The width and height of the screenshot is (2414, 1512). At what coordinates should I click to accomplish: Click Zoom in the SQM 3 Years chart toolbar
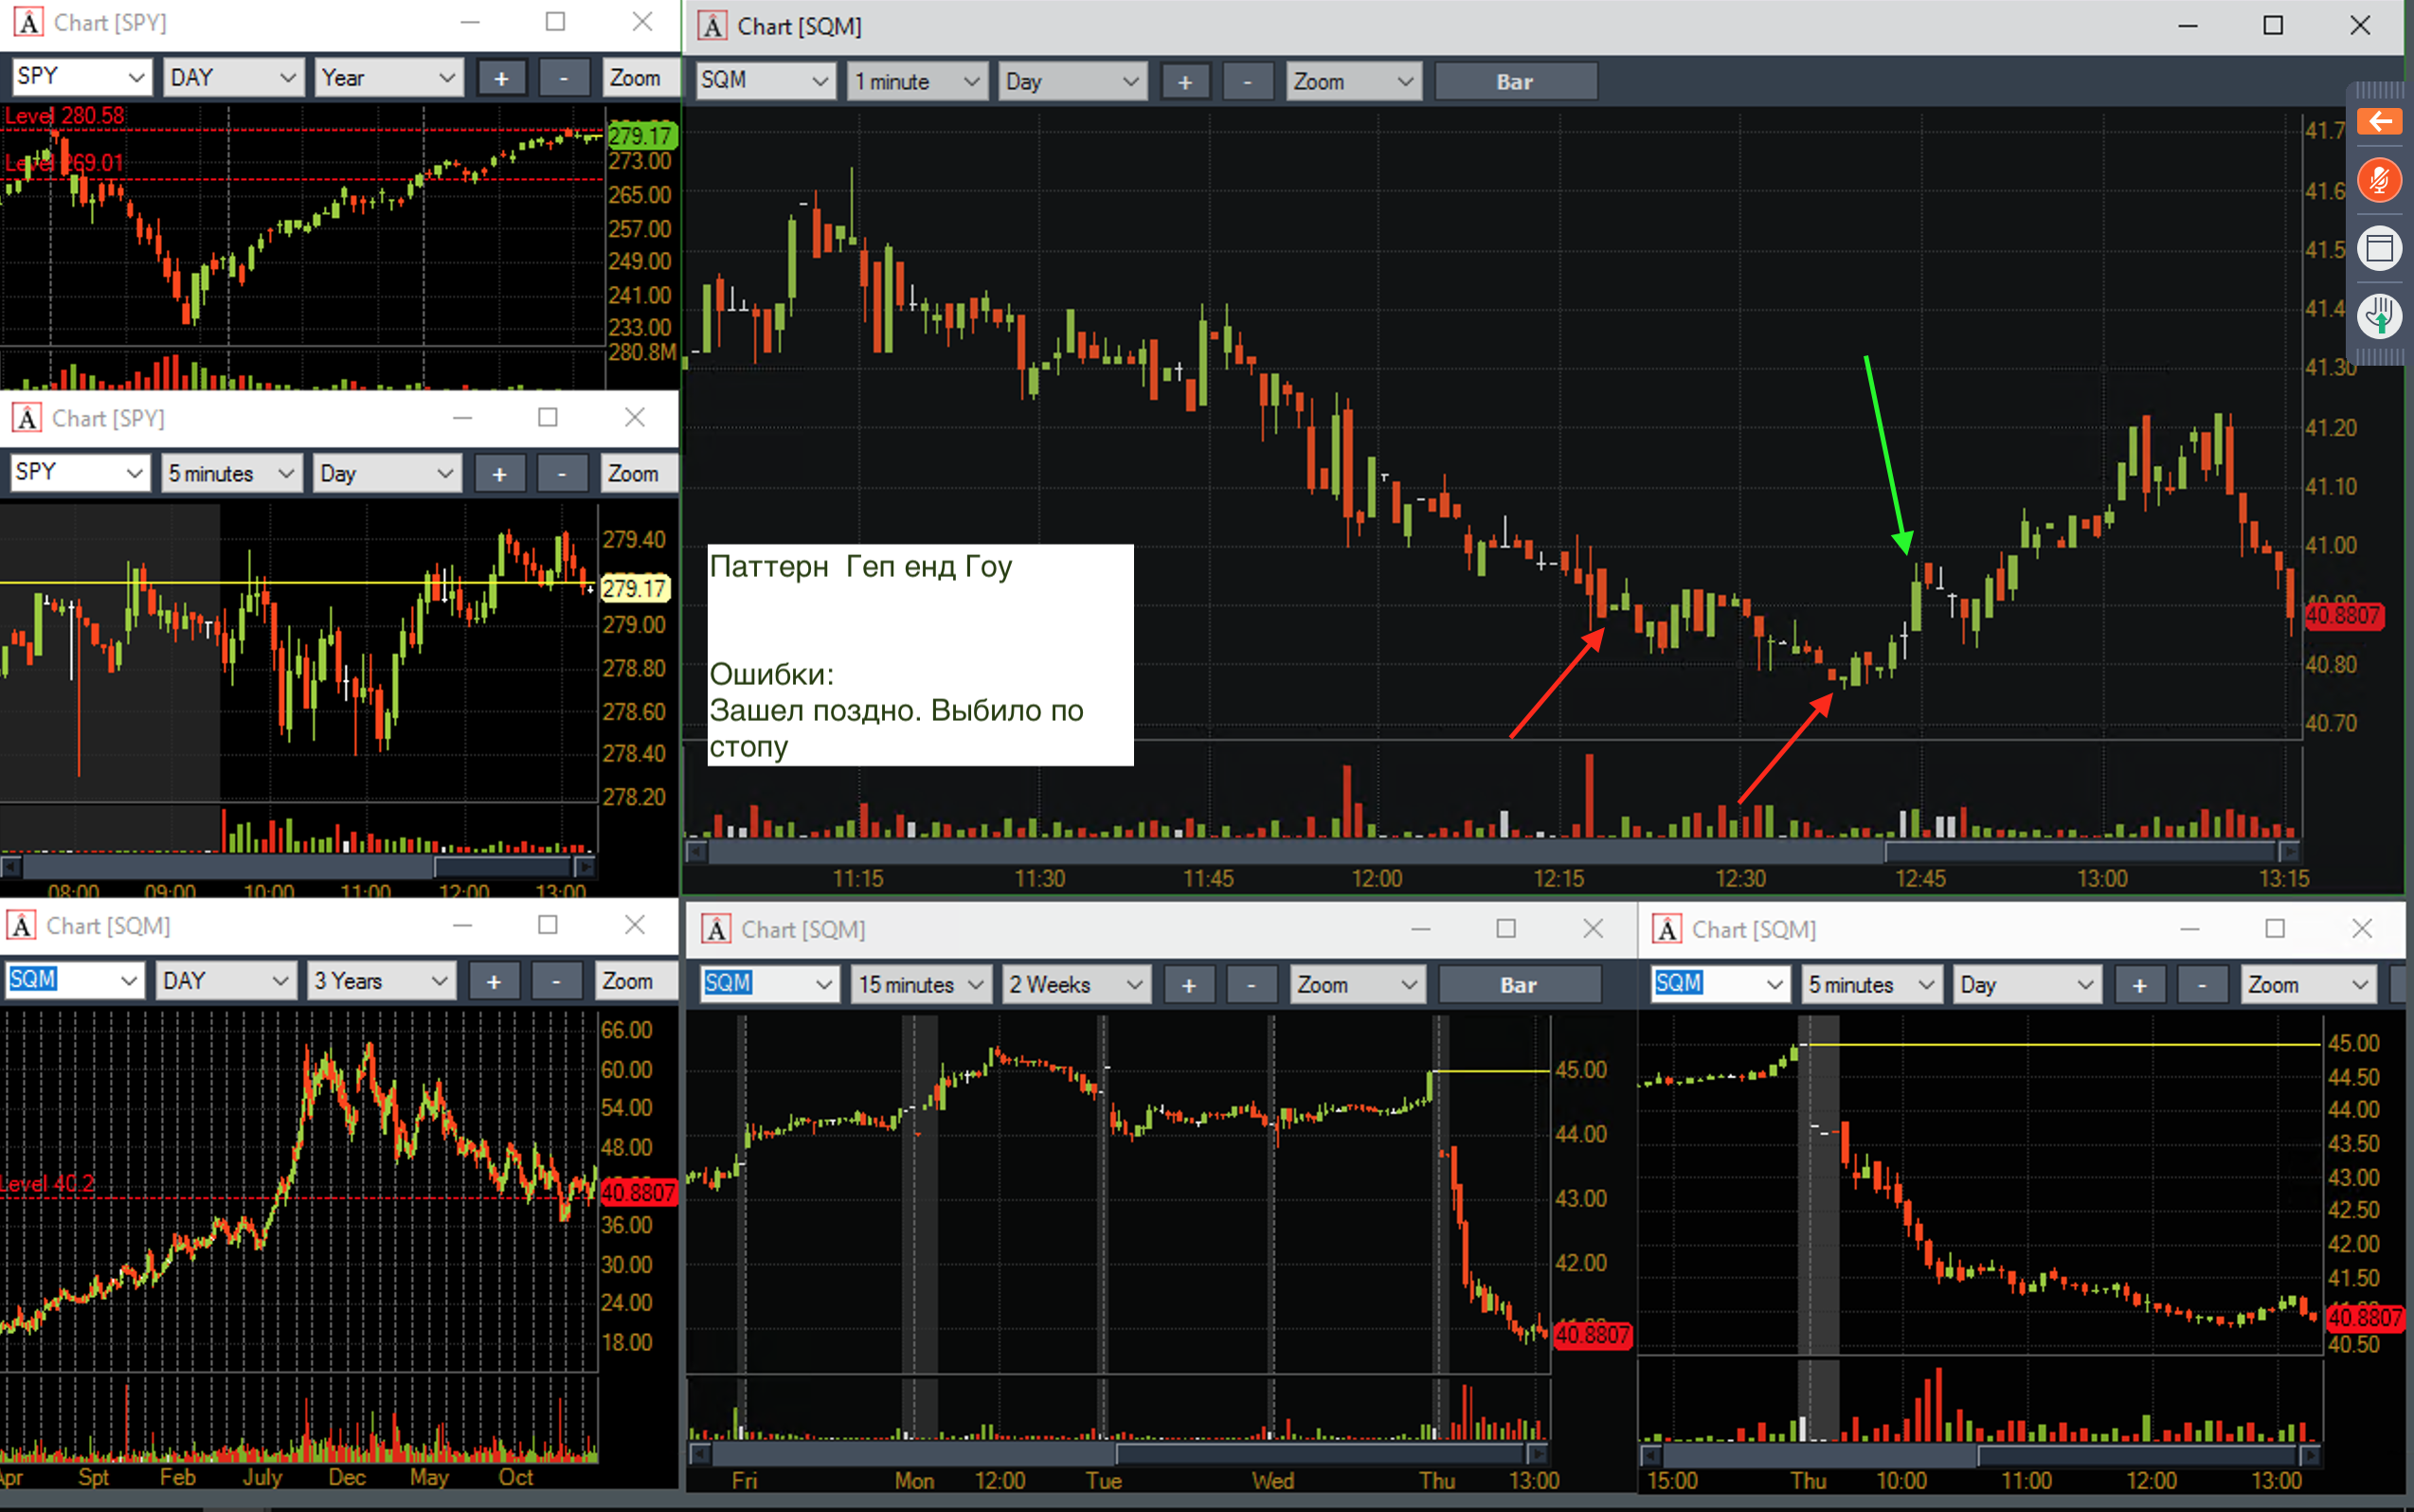635,982
